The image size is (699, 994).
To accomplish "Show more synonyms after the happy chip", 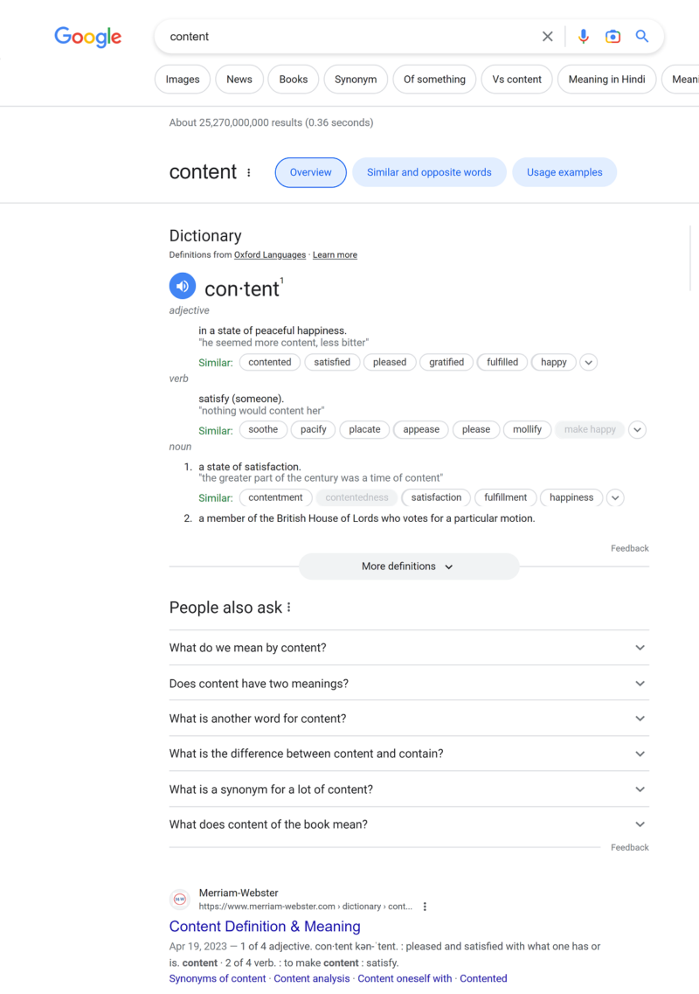I will 588,362.
